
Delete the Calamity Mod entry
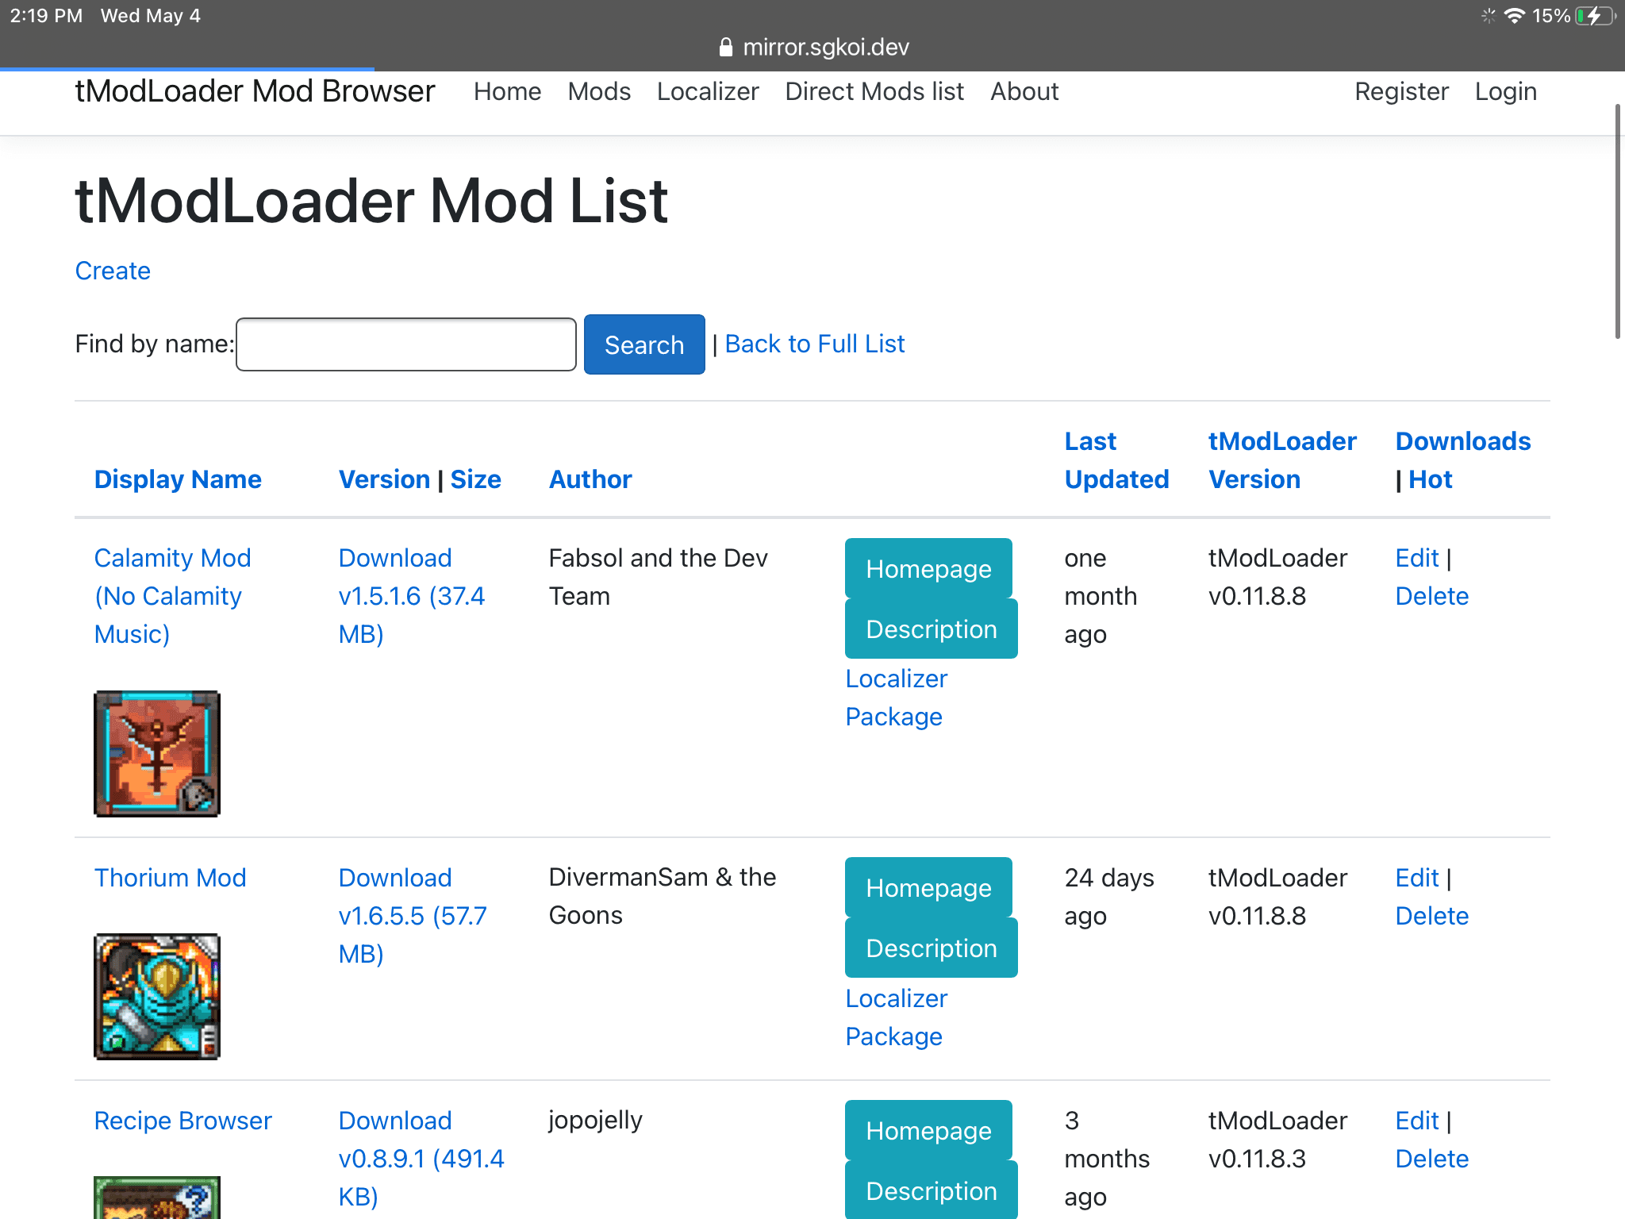pyautogui.click(x=1432, y=596)
